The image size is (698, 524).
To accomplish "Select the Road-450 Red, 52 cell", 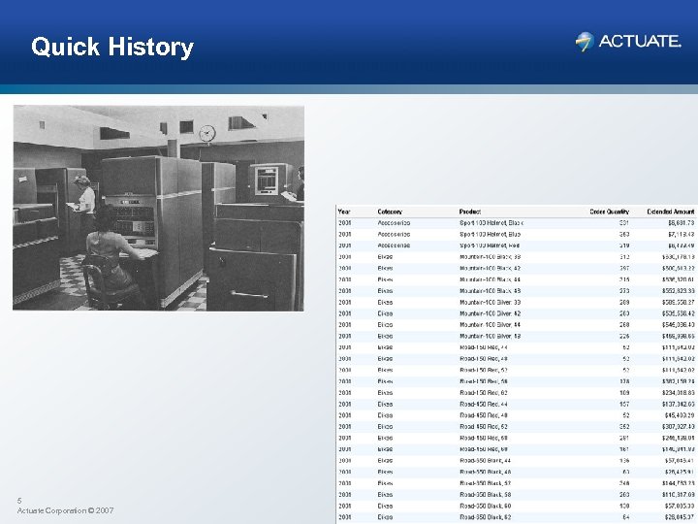I will click(484, 427).
